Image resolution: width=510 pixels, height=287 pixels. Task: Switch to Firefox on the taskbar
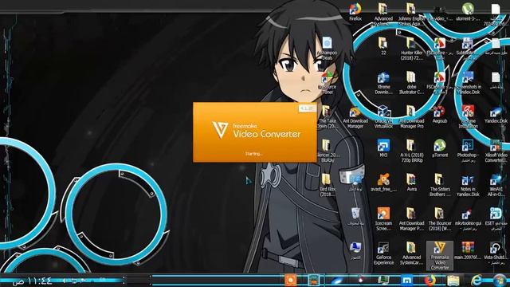pyautogui.click(x=430, y=280)
